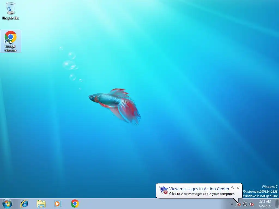This screenshot has height=209, width=279.
Task: Open the clock showing 8:43 AM
Action: click(x=265, y=204)
